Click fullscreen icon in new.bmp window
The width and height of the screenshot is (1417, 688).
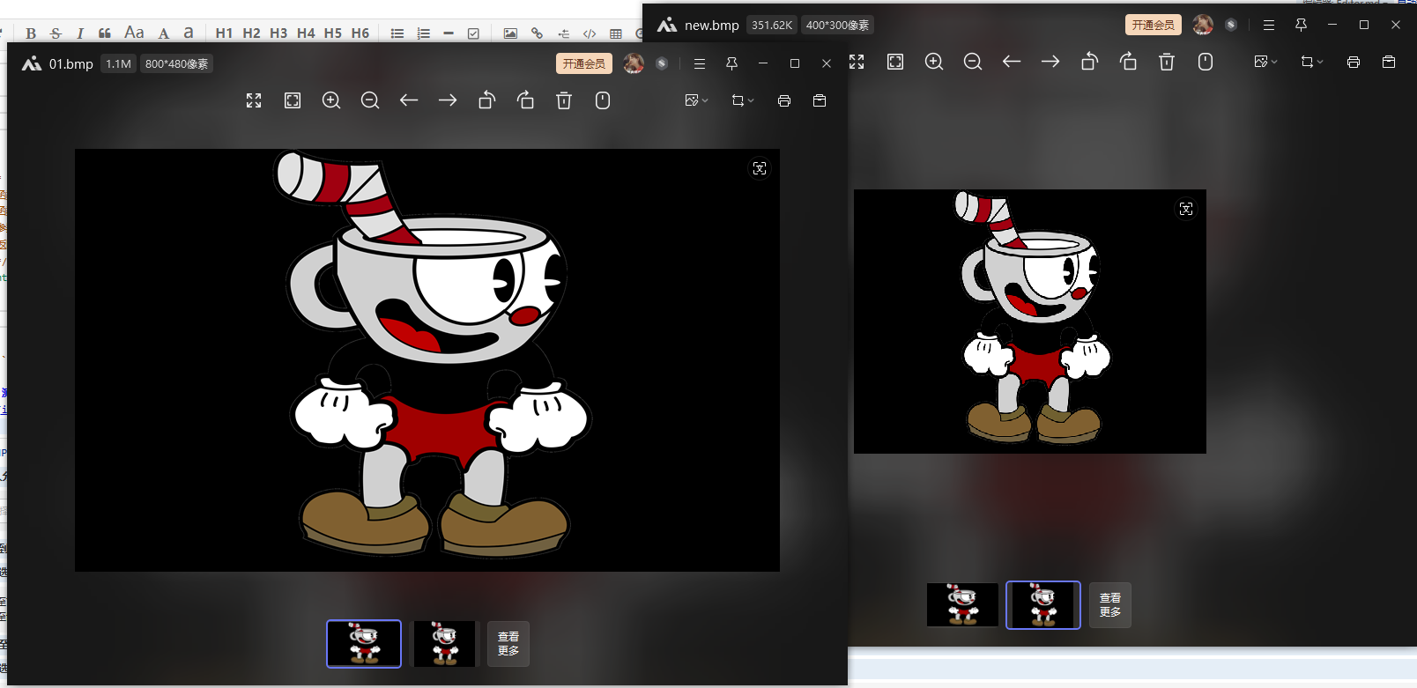(x=857, y=62)
